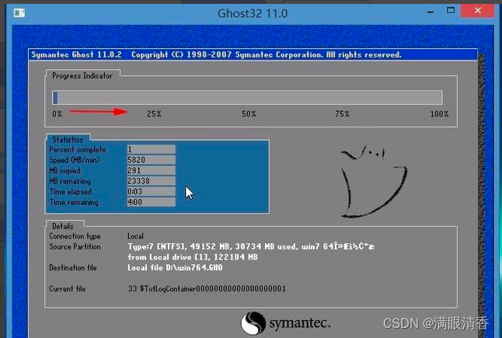Select the MB copied value 291

(151, 171)
